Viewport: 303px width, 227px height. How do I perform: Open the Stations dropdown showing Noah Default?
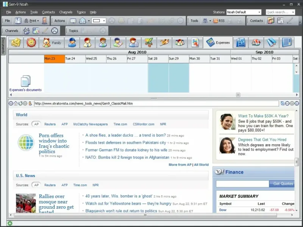tap(244, 12)
